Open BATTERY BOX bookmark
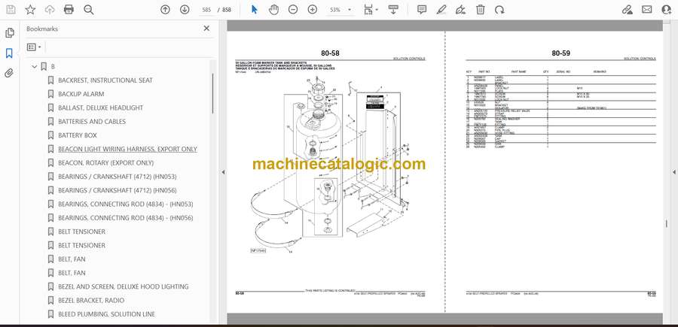678x327 pixels. [78, 135]
